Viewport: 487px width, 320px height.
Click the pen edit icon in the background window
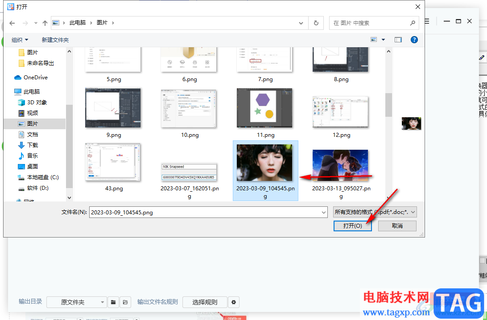(482, 57)
